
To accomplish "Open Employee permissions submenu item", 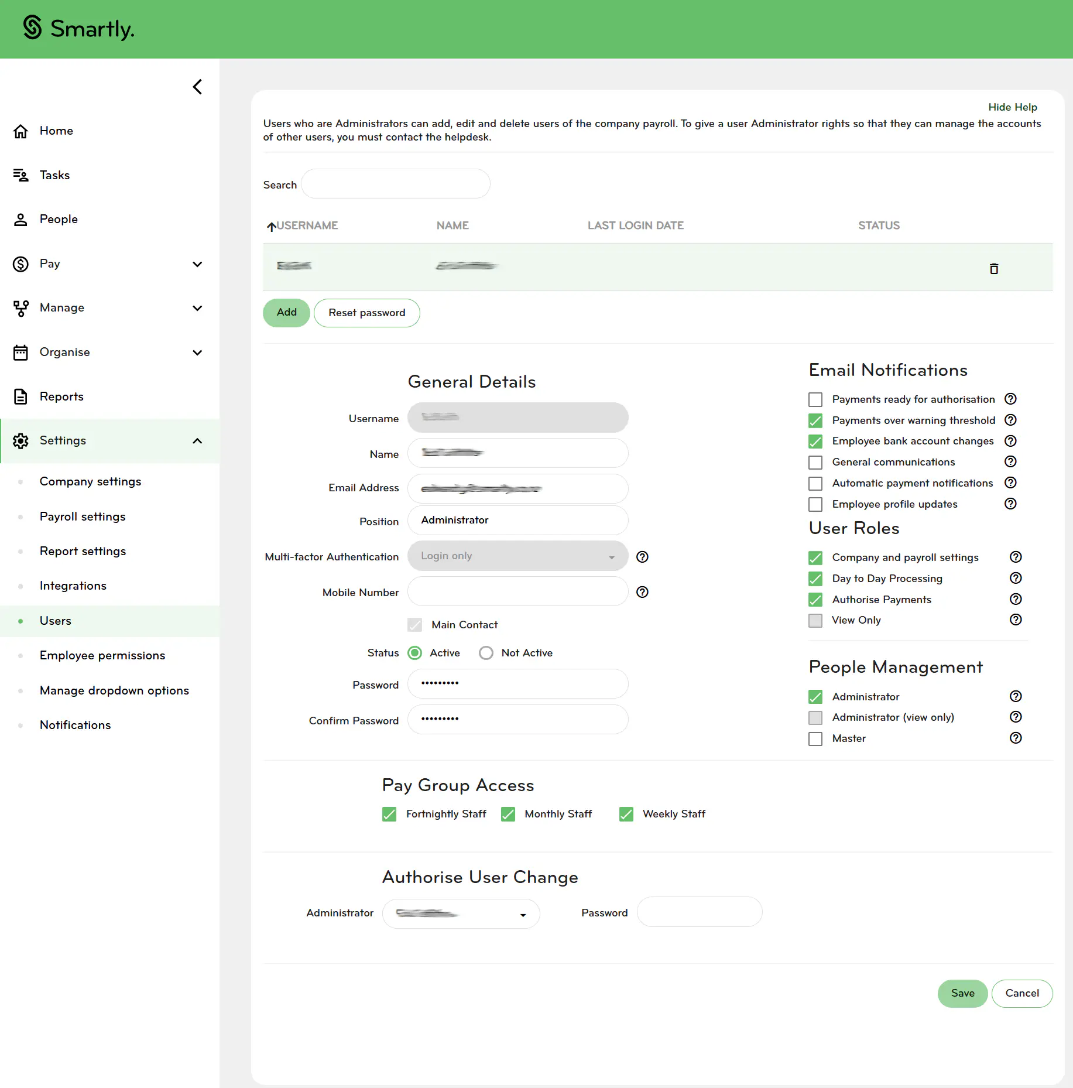I will pos(102,655).
